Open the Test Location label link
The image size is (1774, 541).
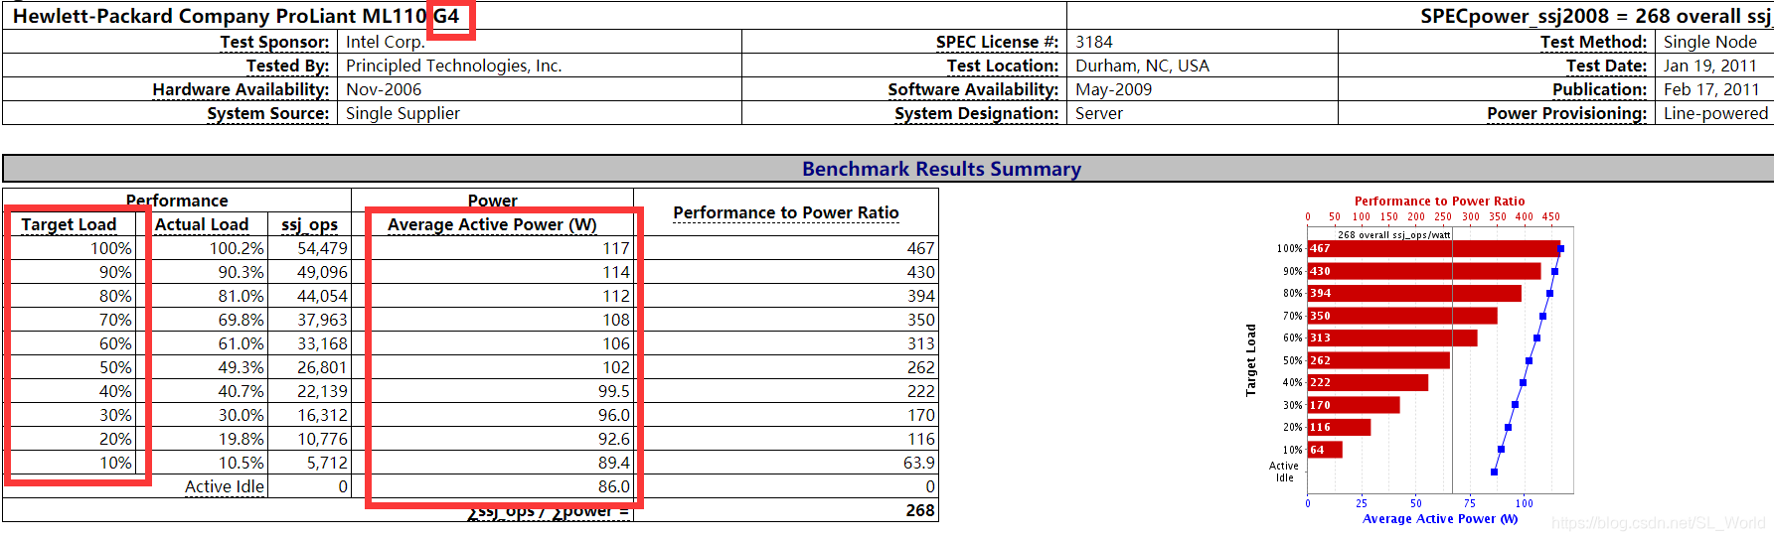(1003, 66)
